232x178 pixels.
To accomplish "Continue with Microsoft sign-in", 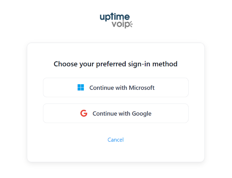I will pyautogui.click(x=116, y=87).
